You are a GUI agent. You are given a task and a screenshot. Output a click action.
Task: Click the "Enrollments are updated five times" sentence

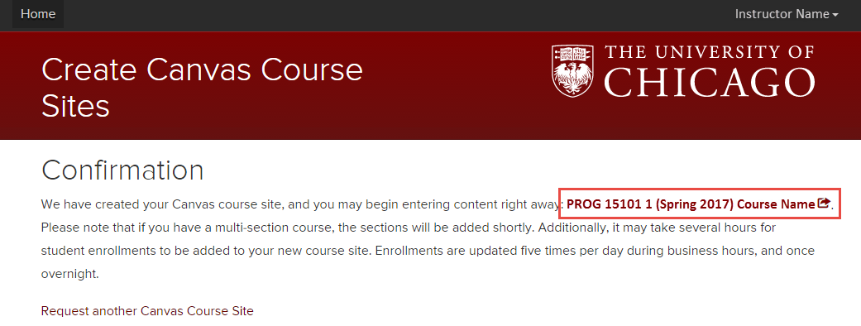[595, 252]
